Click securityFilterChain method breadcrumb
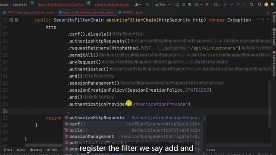 [x=112, y=5]
